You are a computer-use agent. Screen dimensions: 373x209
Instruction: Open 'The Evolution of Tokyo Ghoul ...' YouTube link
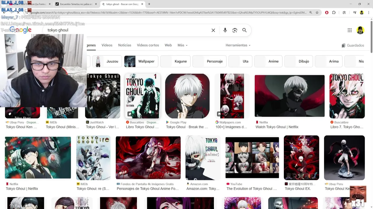point(252,189)
